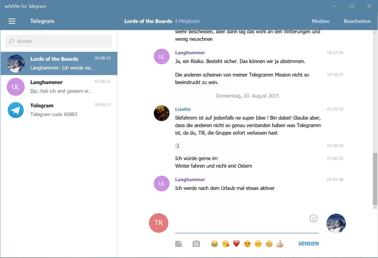Screen dimensions: 378x258
Task: Click the Langhammer chat list avatar
Action: click(x=16, y=87)
